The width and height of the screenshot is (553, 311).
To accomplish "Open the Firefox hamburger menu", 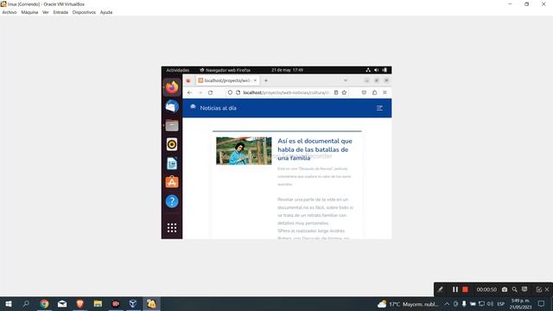I will [x=385, y=92].
